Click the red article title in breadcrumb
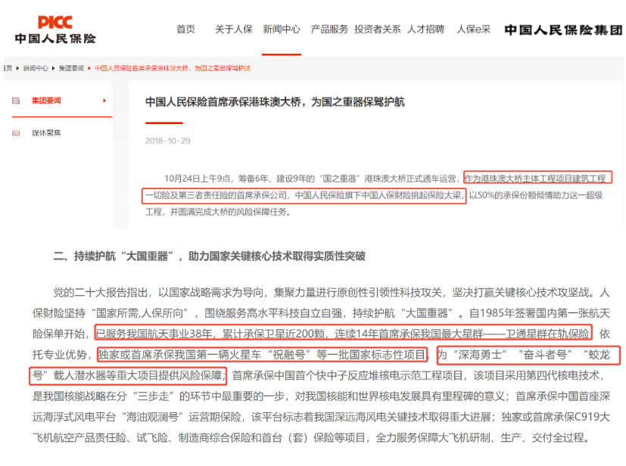Image resolution: width=626 pixels, height=466 pixels. point(173,68)
